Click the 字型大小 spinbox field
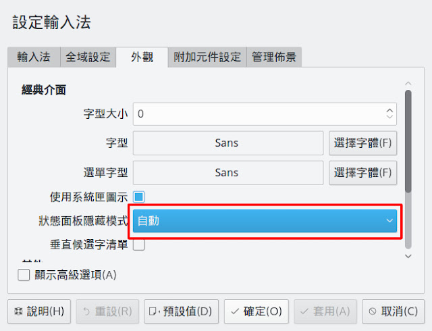Image resolution: width=432 pixels, height=331 pixels. pos(256,114)
